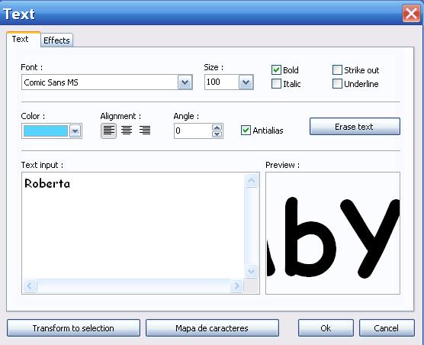Open the Size dropdown list
The width and height of the screenshot is (424, 345).
pos(246,82)
